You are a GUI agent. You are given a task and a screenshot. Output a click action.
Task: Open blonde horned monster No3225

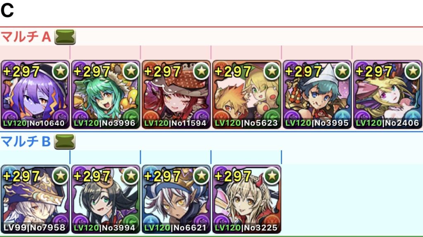(x=247, y=199)
